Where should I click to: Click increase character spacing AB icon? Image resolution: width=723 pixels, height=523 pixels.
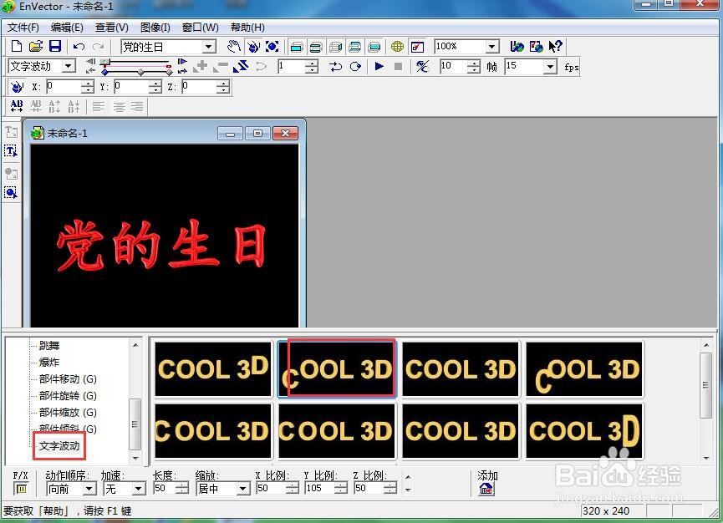17,106
